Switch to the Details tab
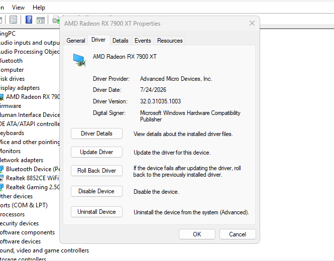Screen dimensions: 334x261 pyautogui.click(x=121, y=41)
